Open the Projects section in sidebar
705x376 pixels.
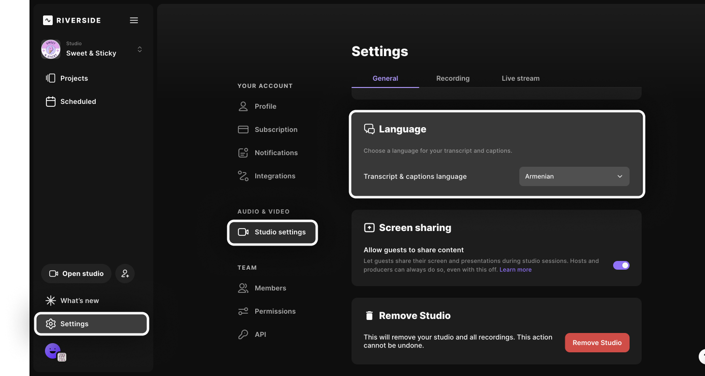coord(74,78)
